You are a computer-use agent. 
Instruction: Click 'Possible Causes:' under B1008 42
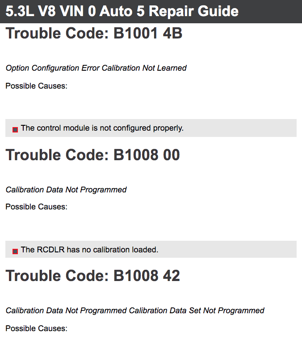37,328
